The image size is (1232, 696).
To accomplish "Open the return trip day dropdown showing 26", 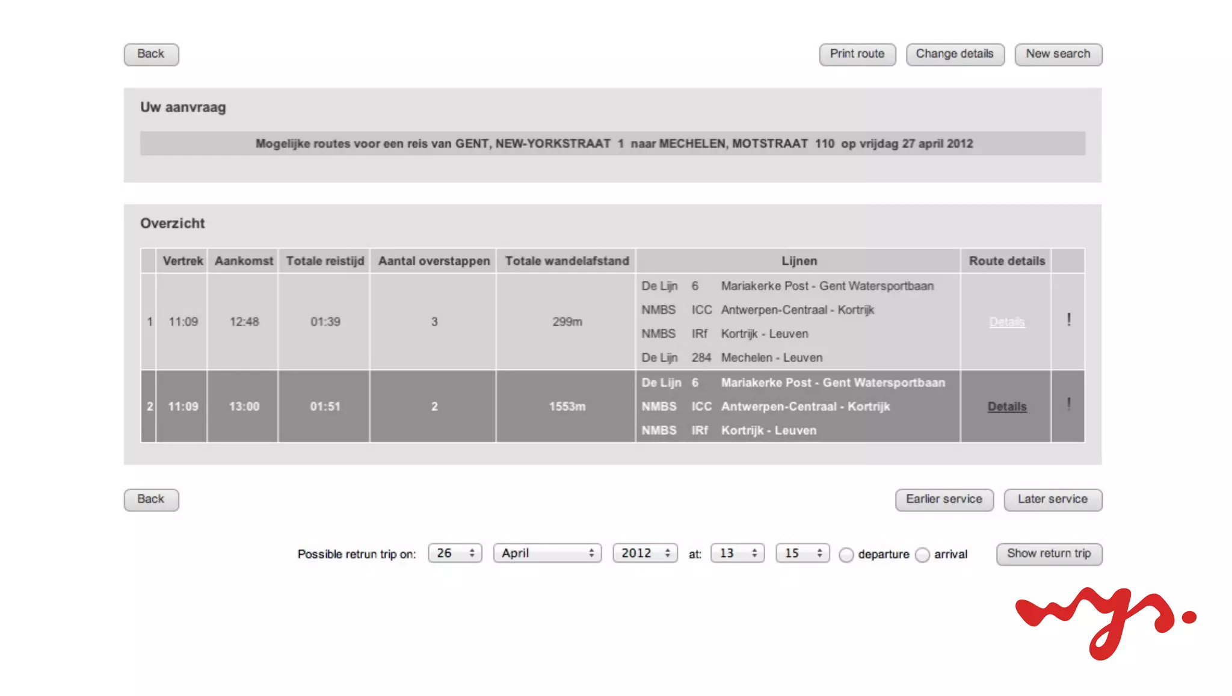I will [455, 553].
